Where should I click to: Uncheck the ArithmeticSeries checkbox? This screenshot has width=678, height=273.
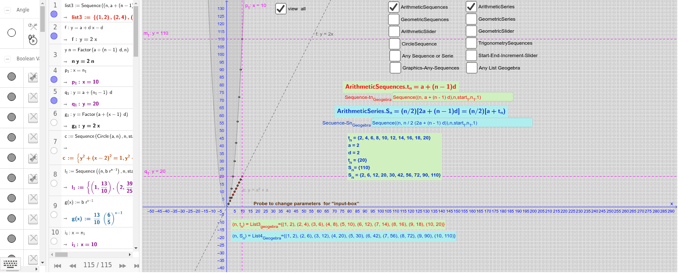pyautogui.click(x=471, y=7)
